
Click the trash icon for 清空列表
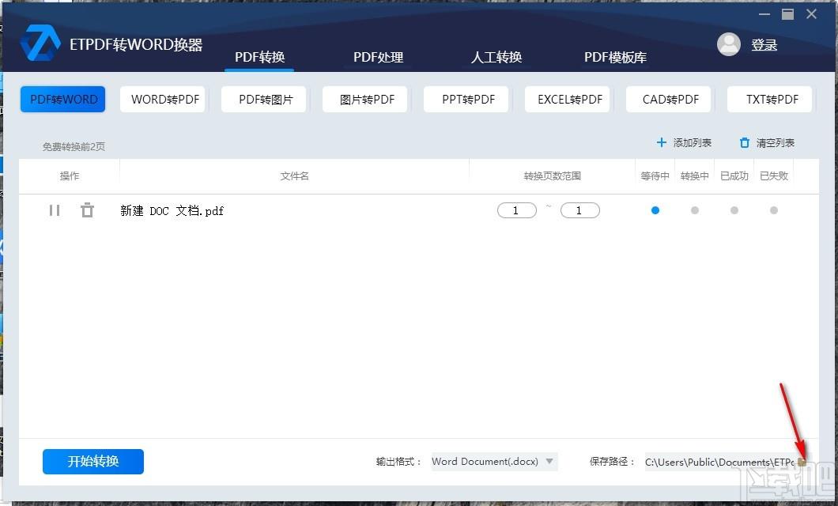coord(744,142)
